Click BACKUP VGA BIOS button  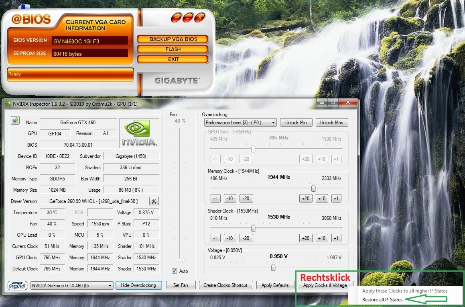click(173, 39)
